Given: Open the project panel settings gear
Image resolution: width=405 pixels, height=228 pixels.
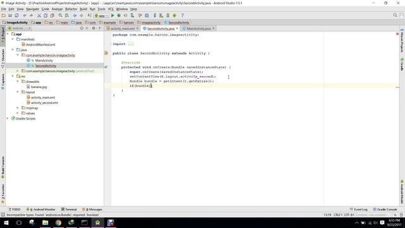Looking at the screenshot, I should pyautogui.click(x=94, y=28).
